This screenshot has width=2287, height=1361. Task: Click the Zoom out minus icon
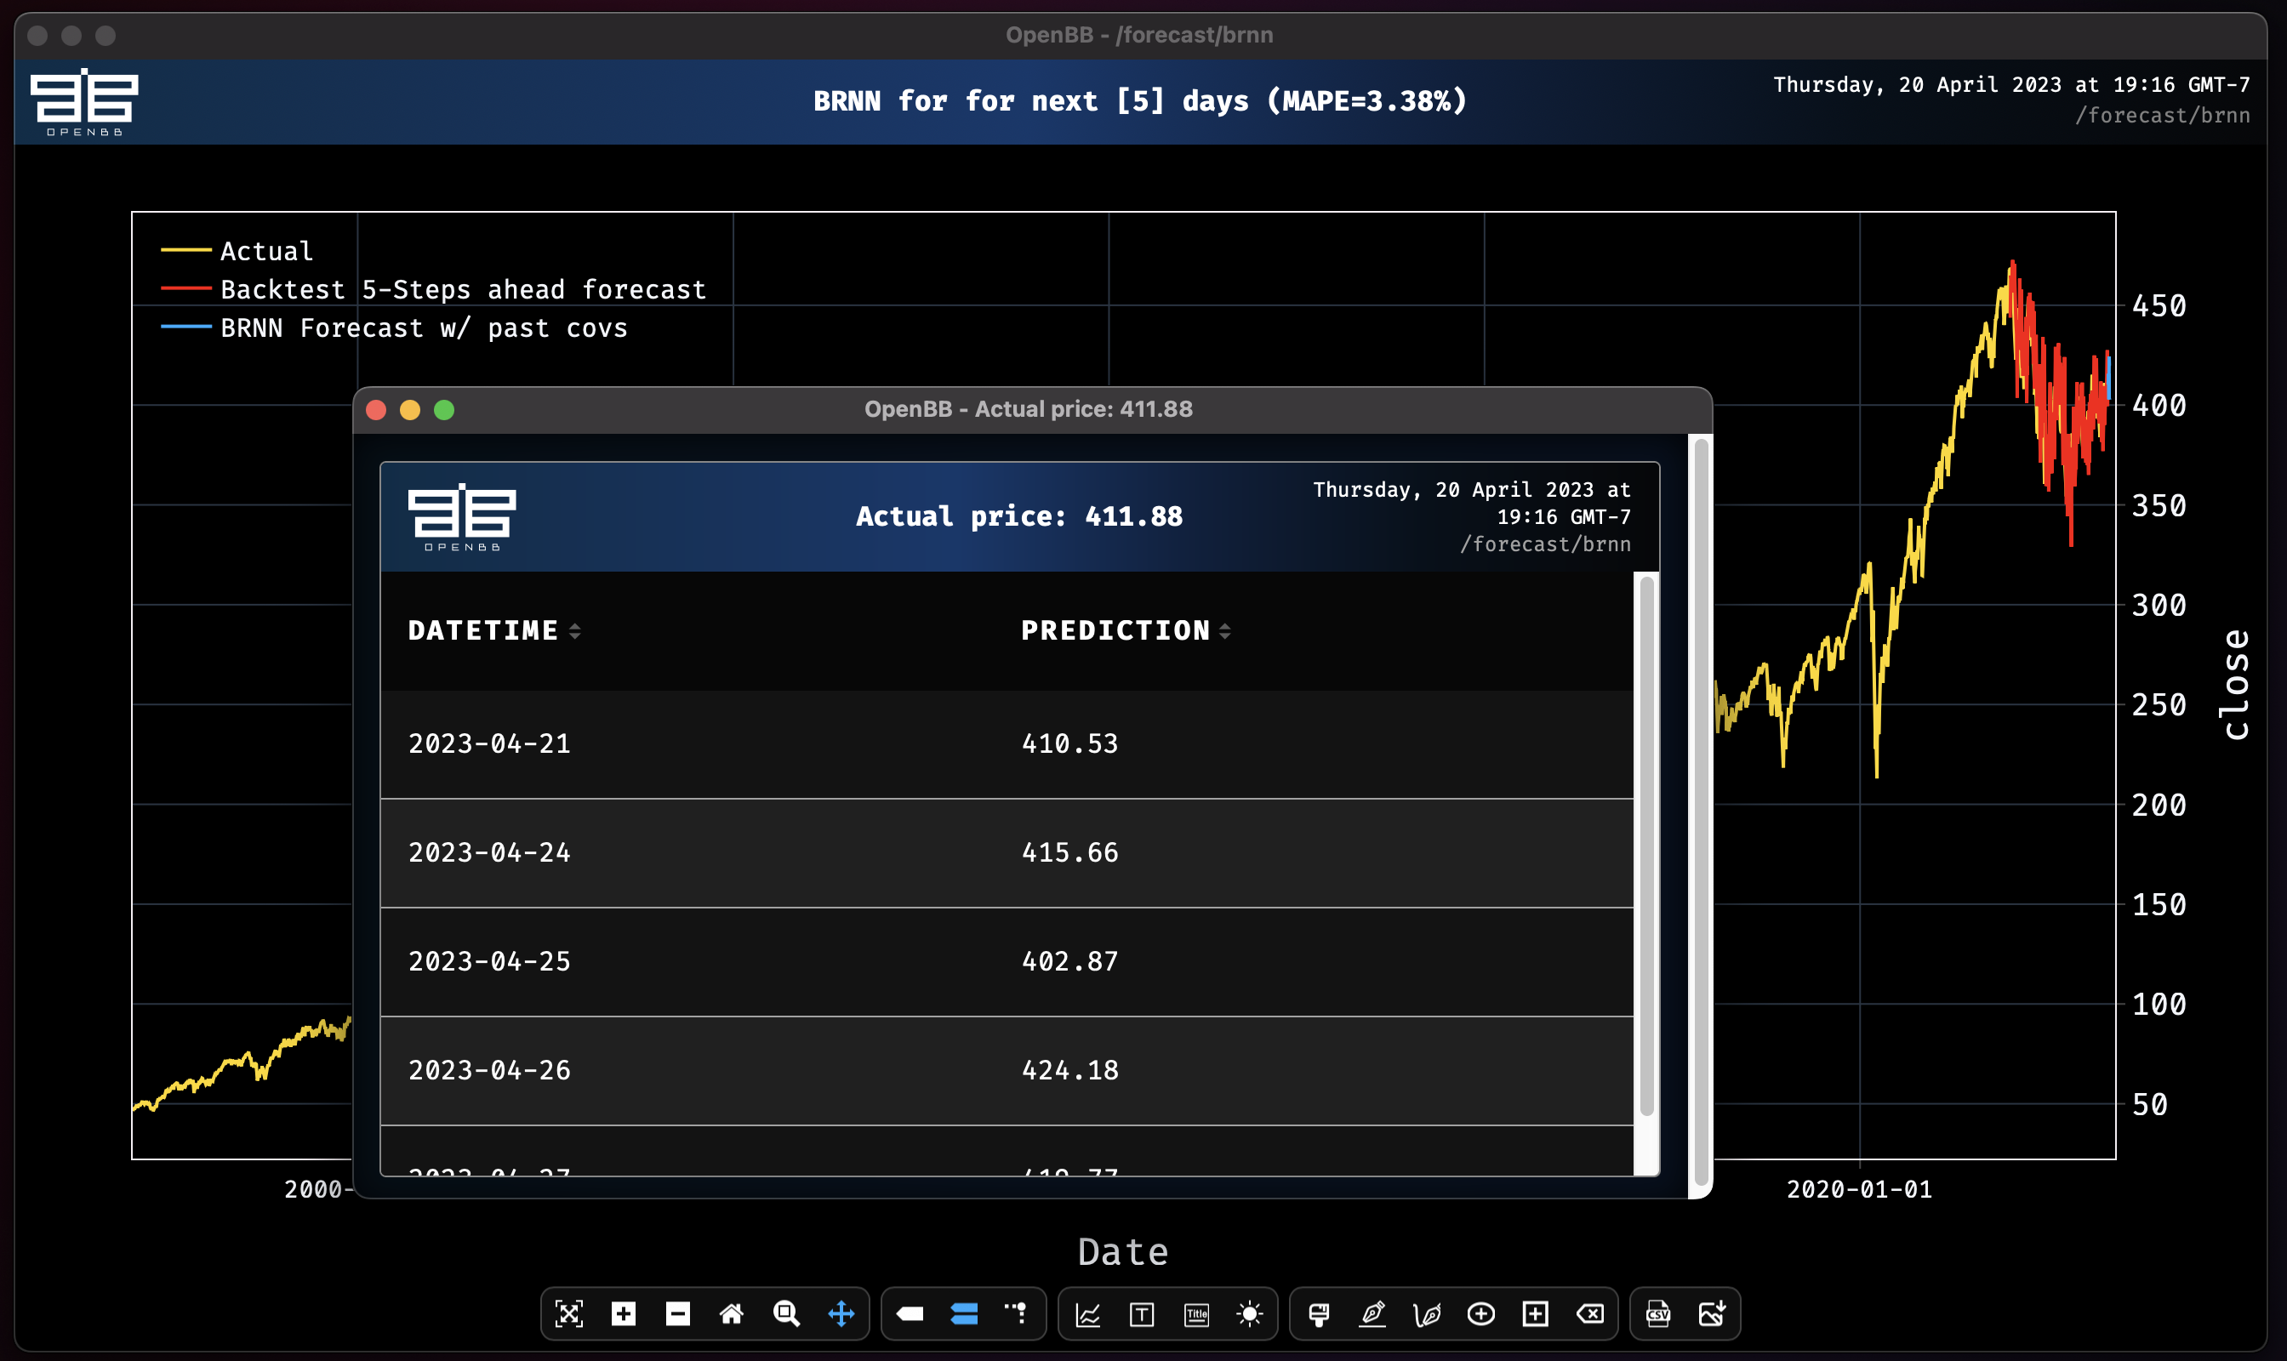[678, 1313]
